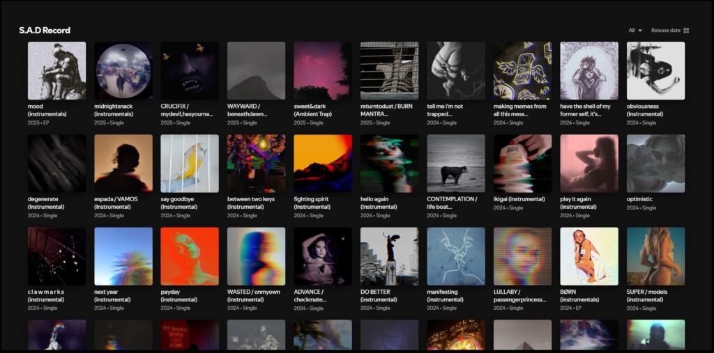Open the c l a w m a r k s cover
Screen dimensions: 714x353
[57, 256]
